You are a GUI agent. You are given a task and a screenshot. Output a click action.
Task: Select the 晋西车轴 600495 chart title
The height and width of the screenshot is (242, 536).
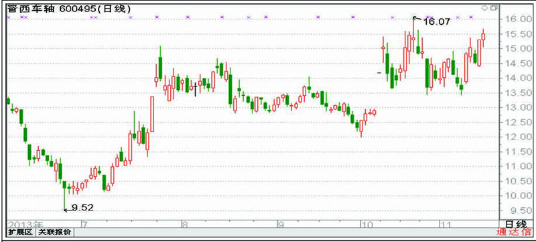68,9
